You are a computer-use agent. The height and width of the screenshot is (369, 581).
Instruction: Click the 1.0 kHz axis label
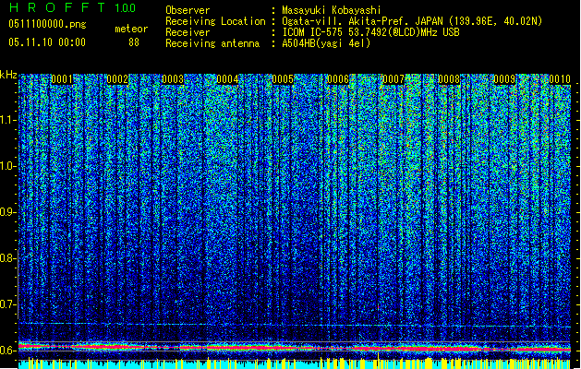[x=7, y=166]
